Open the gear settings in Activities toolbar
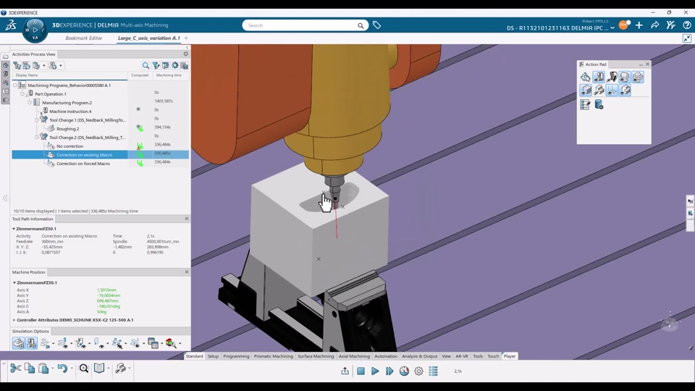This screenshot has height=391, width=695. click(x=175, y=66)
